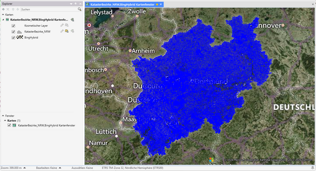Image resolution: width=316 pixels, height=171 pixels.
Task: Click the Utrecht city label on the map
Action: (x=98, y=48)
